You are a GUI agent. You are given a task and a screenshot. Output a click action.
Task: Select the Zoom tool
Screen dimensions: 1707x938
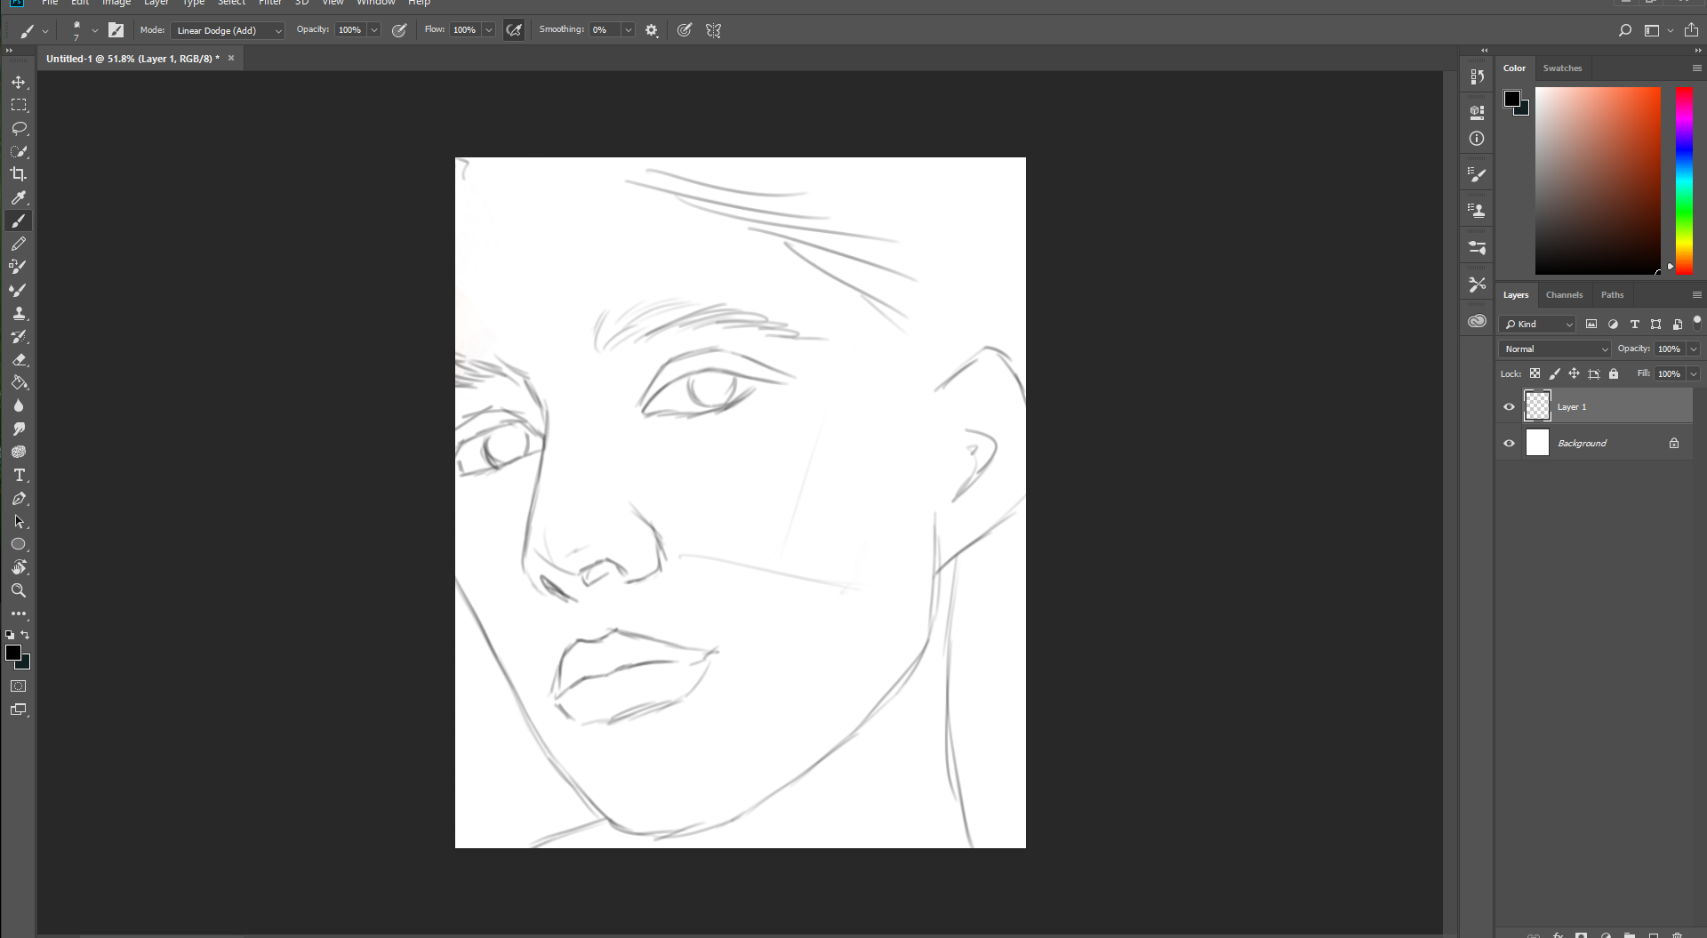point(19,590)
